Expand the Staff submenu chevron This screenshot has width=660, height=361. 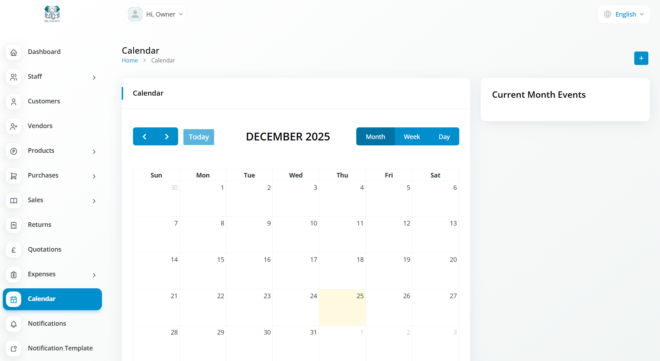(x=94, y=77)
